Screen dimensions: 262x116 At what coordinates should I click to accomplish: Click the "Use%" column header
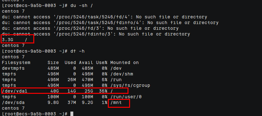click(102, 62)
